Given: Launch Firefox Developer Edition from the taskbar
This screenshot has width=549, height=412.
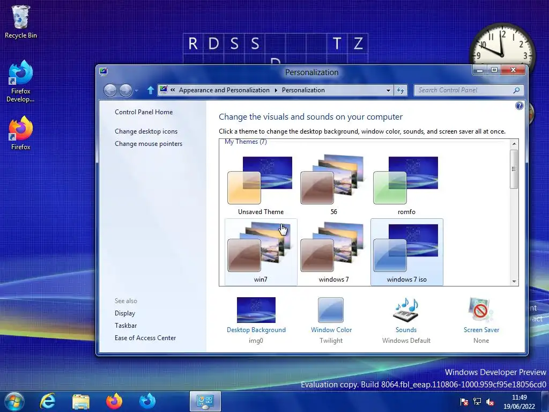Looking at the screenshot, I should point(147,401).
